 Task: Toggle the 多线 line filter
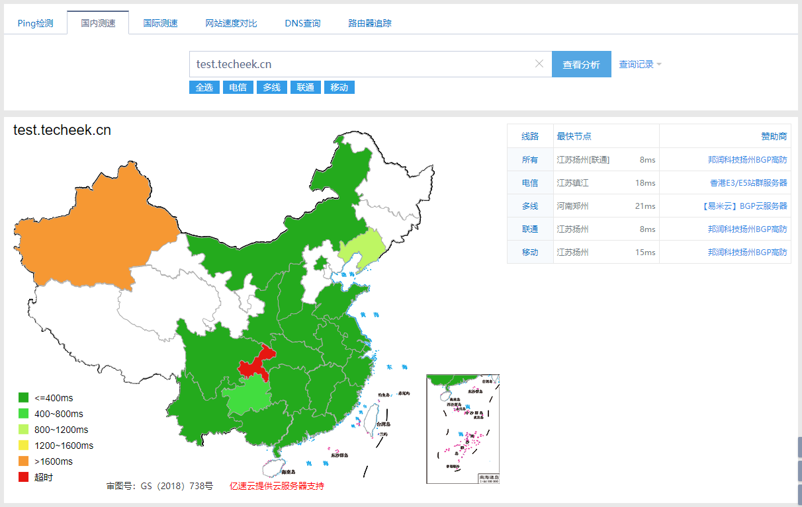click(272, 87)
